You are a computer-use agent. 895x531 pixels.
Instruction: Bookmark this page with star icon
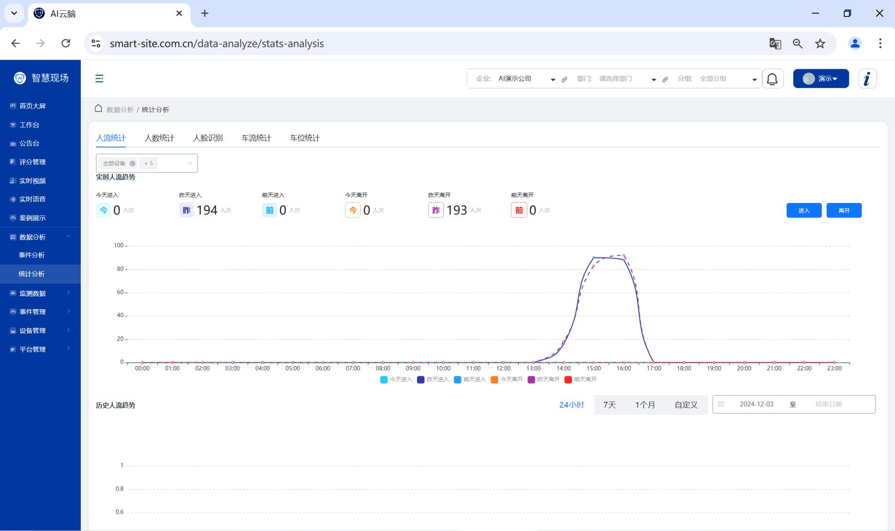pos(820,44)
